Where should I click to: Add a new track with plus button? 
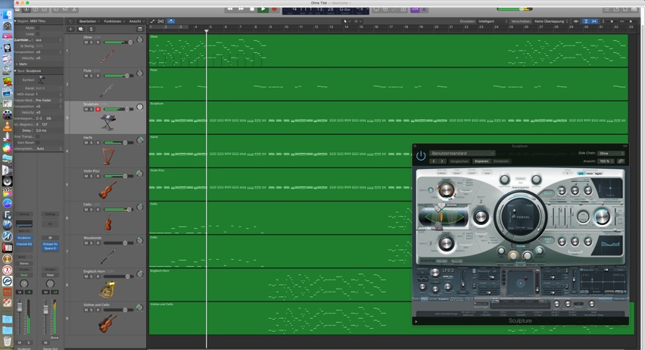[70, 30]
